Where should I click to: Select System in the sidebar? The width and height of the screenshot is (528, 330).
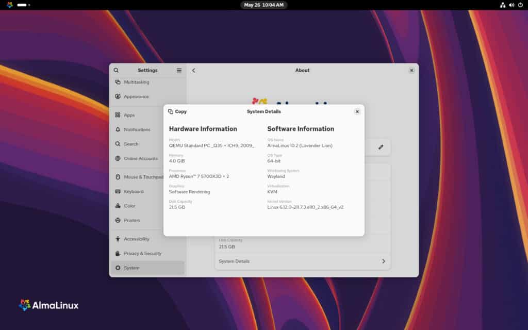point(147,268)
